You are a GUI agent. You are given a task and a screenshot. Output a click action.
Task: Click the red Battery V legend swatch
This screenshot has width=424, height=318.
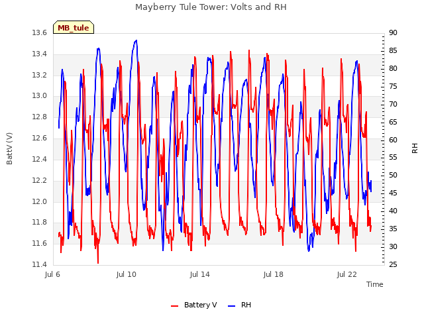(175, 306)
